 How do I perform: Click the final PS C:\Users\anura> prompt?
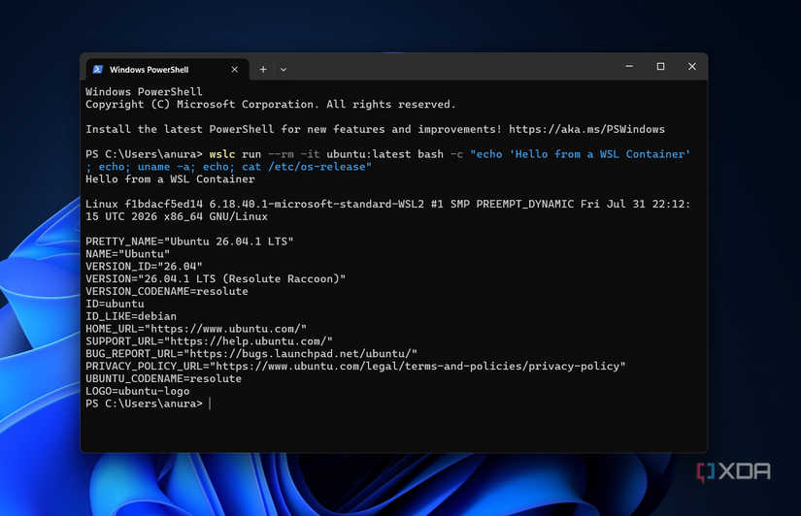pos(144,403)
